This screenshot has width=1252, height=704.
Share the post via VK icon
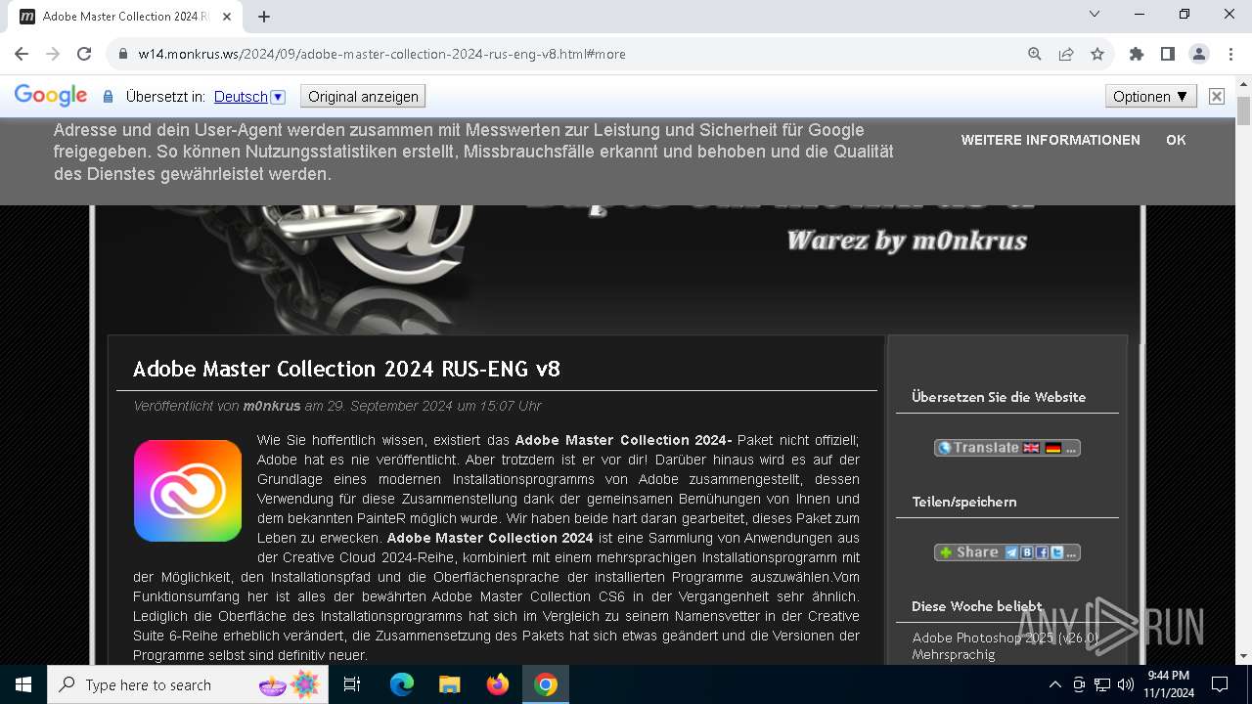(x=1027, y=552)
